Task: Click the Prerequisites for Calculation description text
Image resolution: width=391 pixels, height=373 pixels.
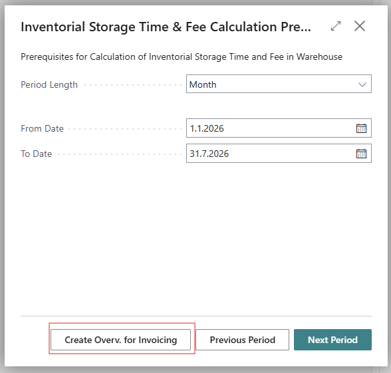Action: click(x=182, y=57)
